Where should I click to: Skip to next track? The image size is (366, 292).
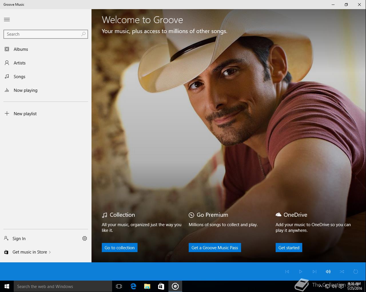(x=314, y=271)
